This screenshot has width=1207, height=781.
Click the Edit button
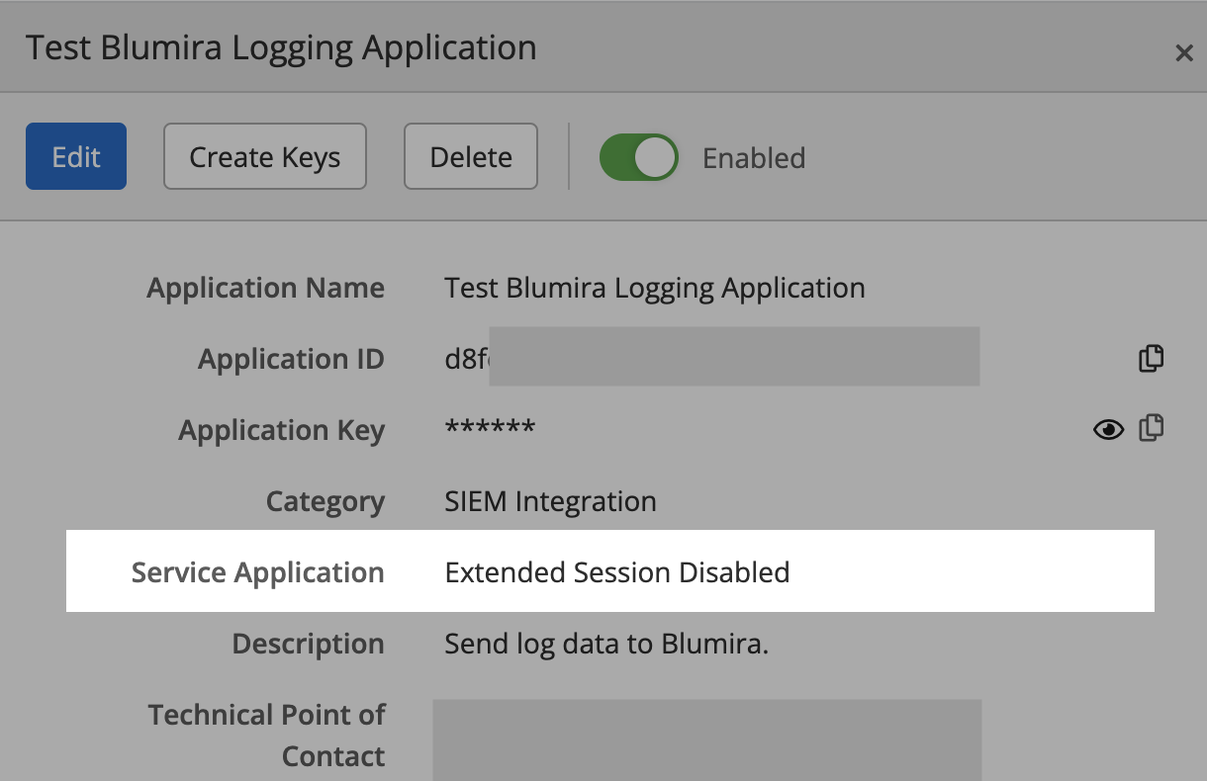[x=76, y=156]
